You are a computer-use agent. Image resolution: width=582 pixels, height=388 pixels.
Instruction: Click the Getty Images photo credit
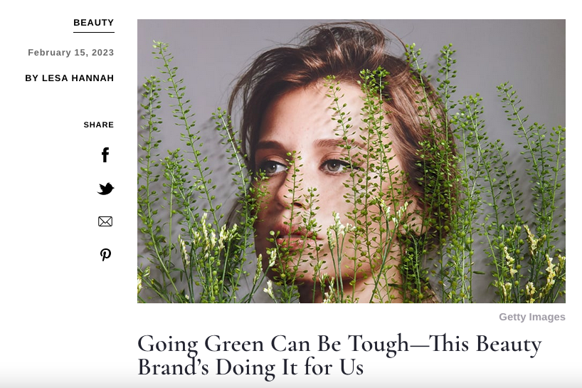[x=532, y=317]
